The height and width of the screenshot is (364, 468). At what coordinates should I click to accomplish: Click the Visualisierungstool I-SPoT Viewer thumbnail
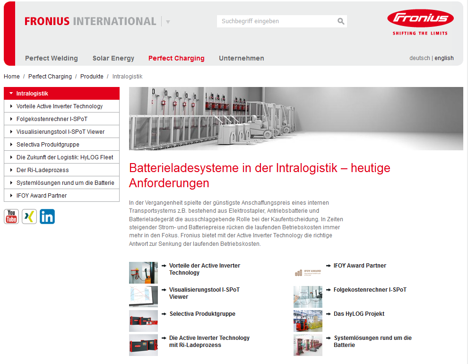coord(143,297)
